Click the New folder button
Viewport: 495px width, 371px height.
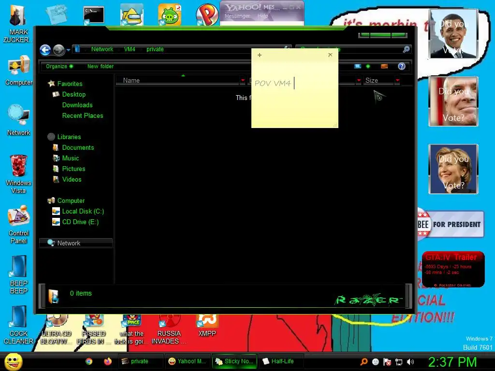[x=101, y=66]
